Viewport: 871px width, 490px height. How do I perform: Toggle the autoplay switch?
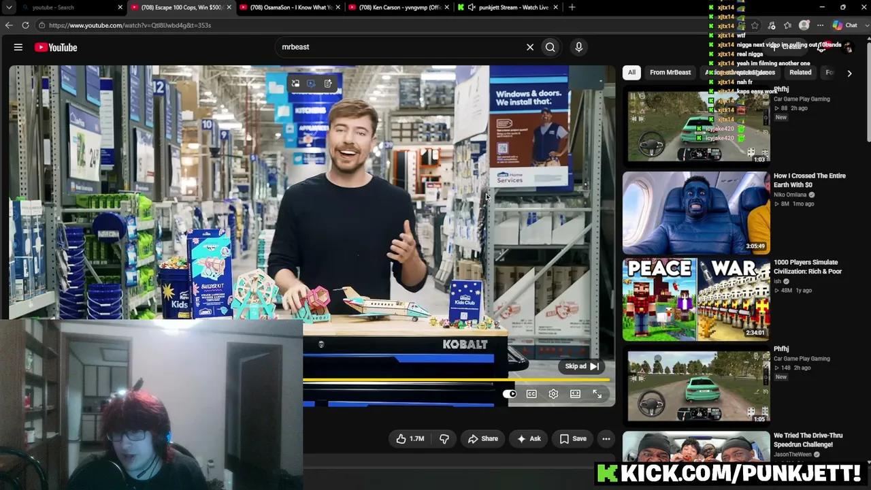tap(510, 394)
